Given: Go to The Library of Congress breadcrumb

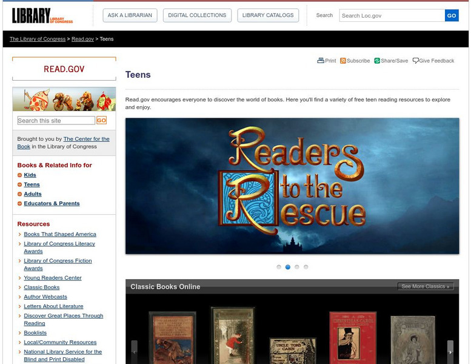Looking at the screenshot, I should pyautogui.click(x=38, y=39).
